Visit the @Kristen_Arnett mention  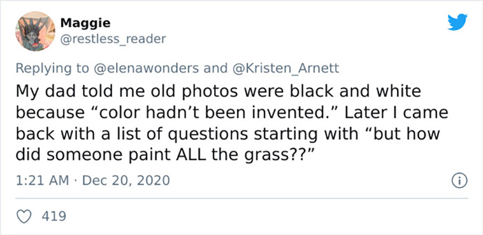pyautogui.click(x=285, y=68)
